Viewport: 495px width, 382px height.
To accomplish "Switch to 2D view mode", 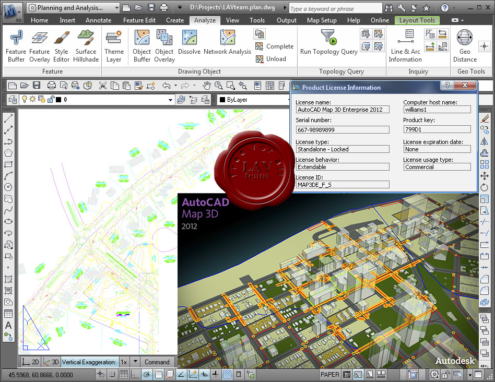I will 31,362.
